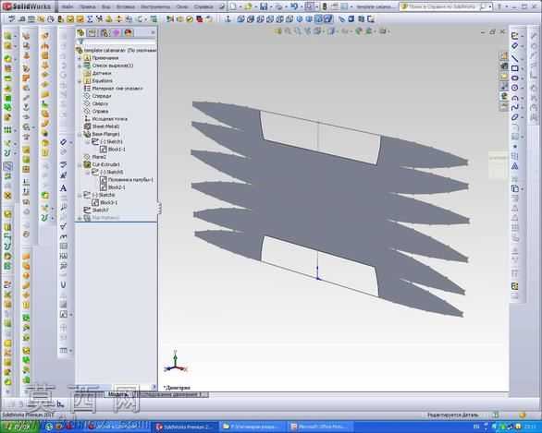
Task: Open the Справка menu
Action: pos(203,6)
